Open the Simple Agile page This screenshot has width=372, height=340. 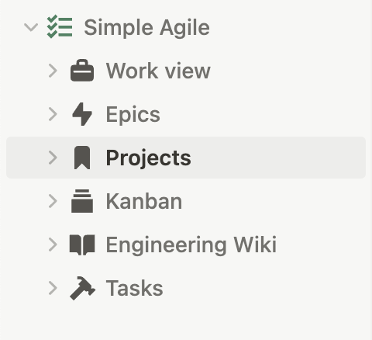point(146,28)
